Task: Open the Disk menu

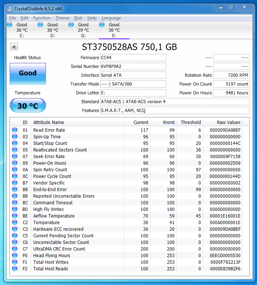Action: click(x=78, y=18)
